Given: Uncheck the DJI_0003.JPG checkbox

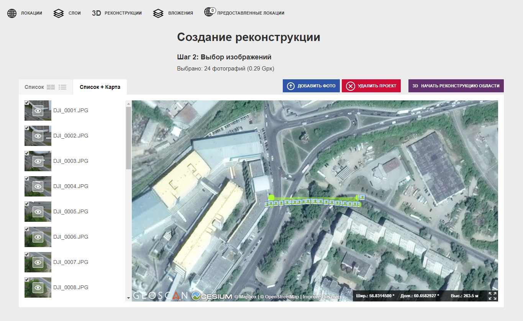Looking at the screenshot, I should tap(27, 153).
